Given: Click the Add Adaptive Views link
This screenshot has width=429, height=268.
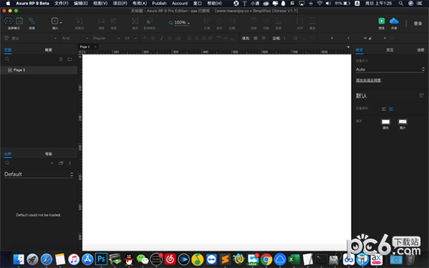Looking at the screenshot, I should (x=368, y=80).
